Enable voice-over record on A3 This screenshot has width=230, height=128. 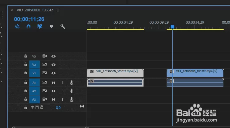71,99
